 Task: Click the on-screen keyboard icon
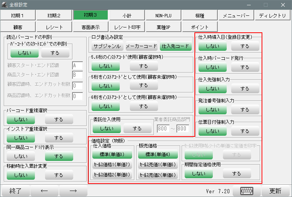pos(247,191)
